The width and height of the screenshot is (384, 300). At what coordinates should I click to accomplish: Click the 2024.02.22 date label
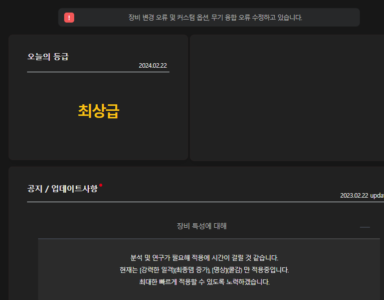click(153, 66)
